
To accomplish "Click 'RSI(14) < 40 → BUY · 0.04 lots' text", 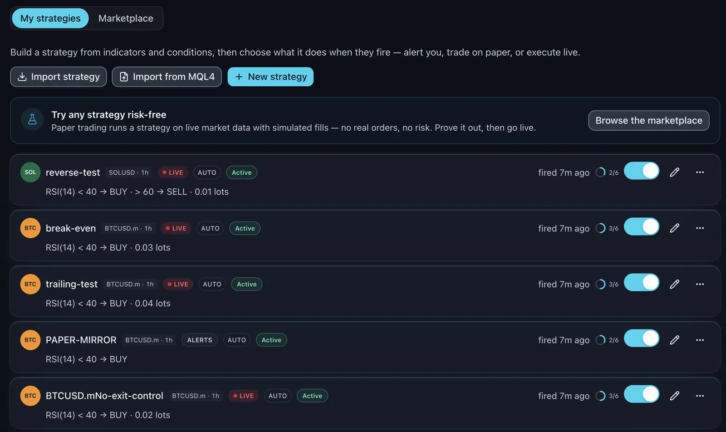I will pos(108,303).
